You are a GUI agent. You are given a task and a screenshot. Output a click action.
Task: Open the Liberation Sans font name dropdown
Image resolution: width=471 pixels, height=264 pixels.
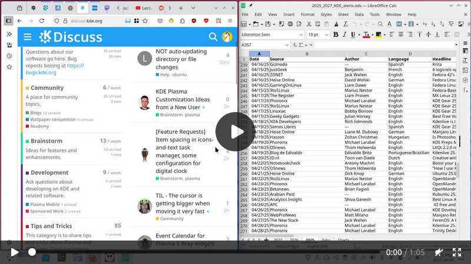click(x=301, y=35)
